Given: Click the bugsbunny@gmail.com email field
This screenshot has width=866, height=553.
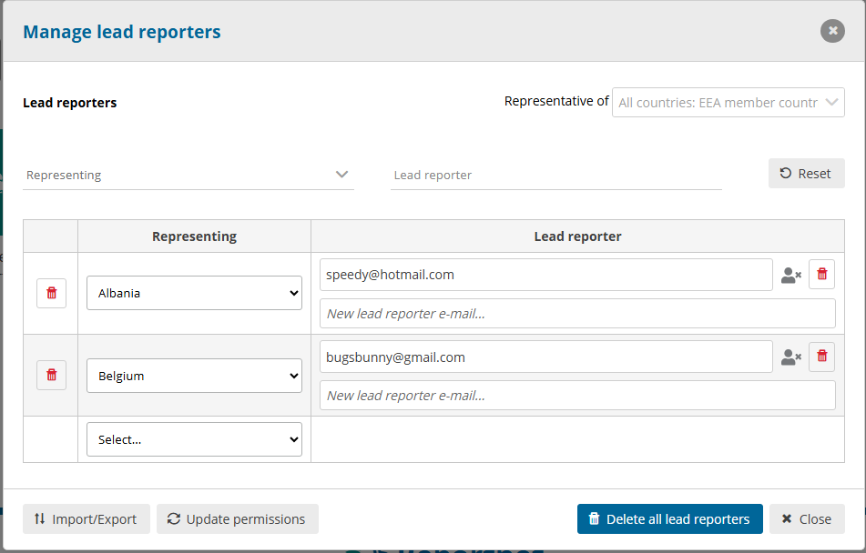Looking at the screenshot, I should [x=545, y=357].
